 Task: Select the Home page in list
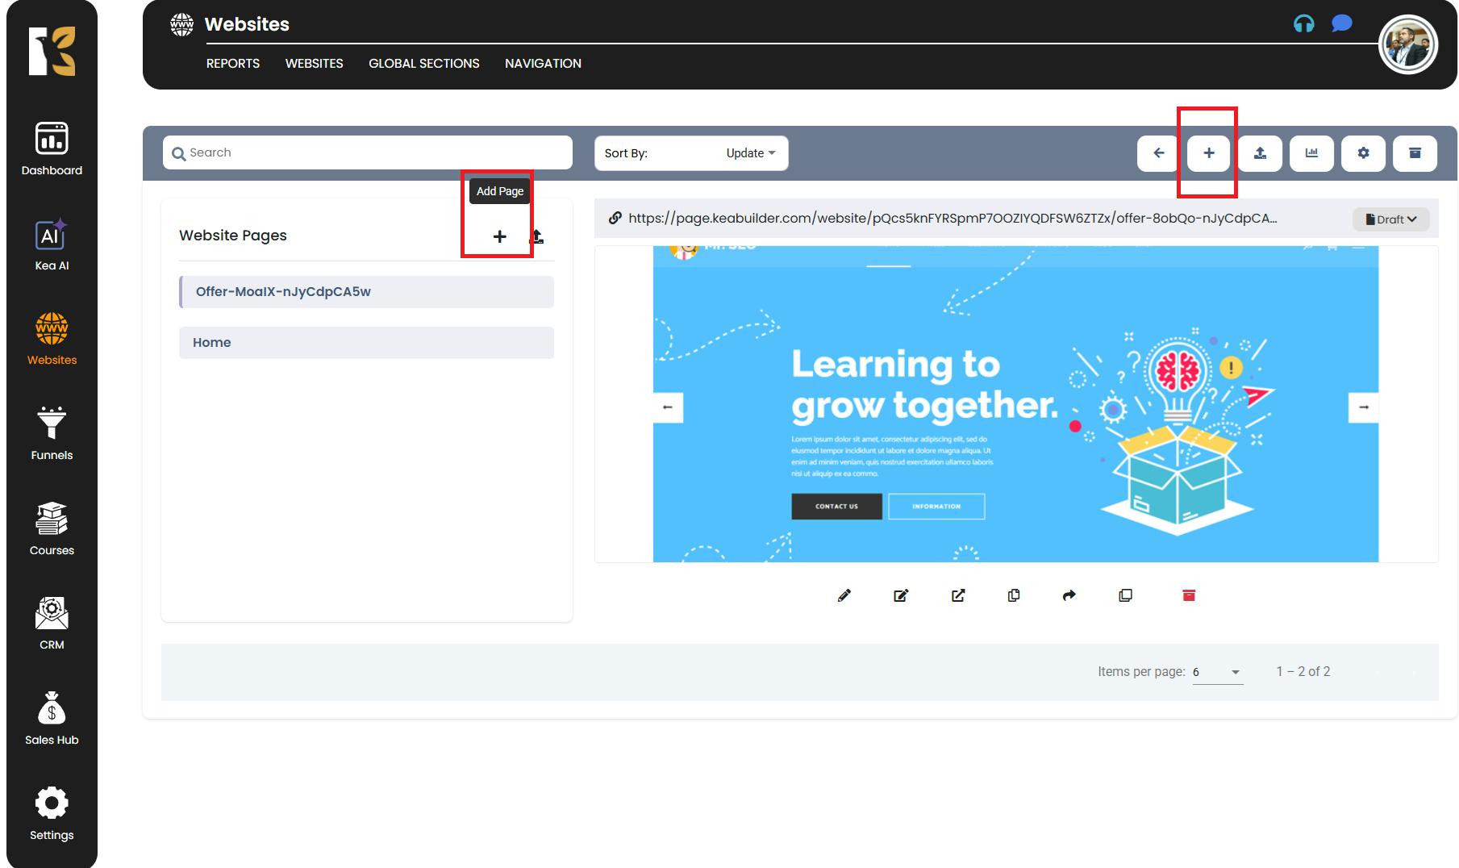tap(366, 343)
